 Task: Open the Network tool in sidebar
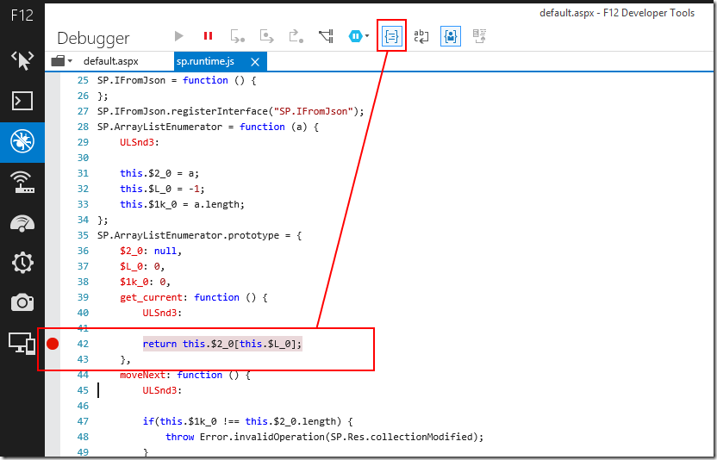point(22,182)
